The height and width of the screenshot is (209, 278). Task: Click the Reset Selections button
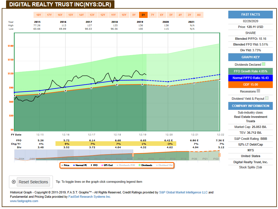pyautogui.click(x=33, y=182)
